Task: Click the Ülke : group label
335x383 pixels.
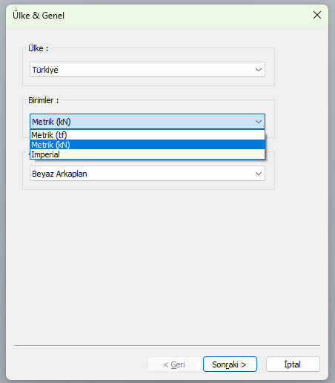Action: tap(39, 48)
